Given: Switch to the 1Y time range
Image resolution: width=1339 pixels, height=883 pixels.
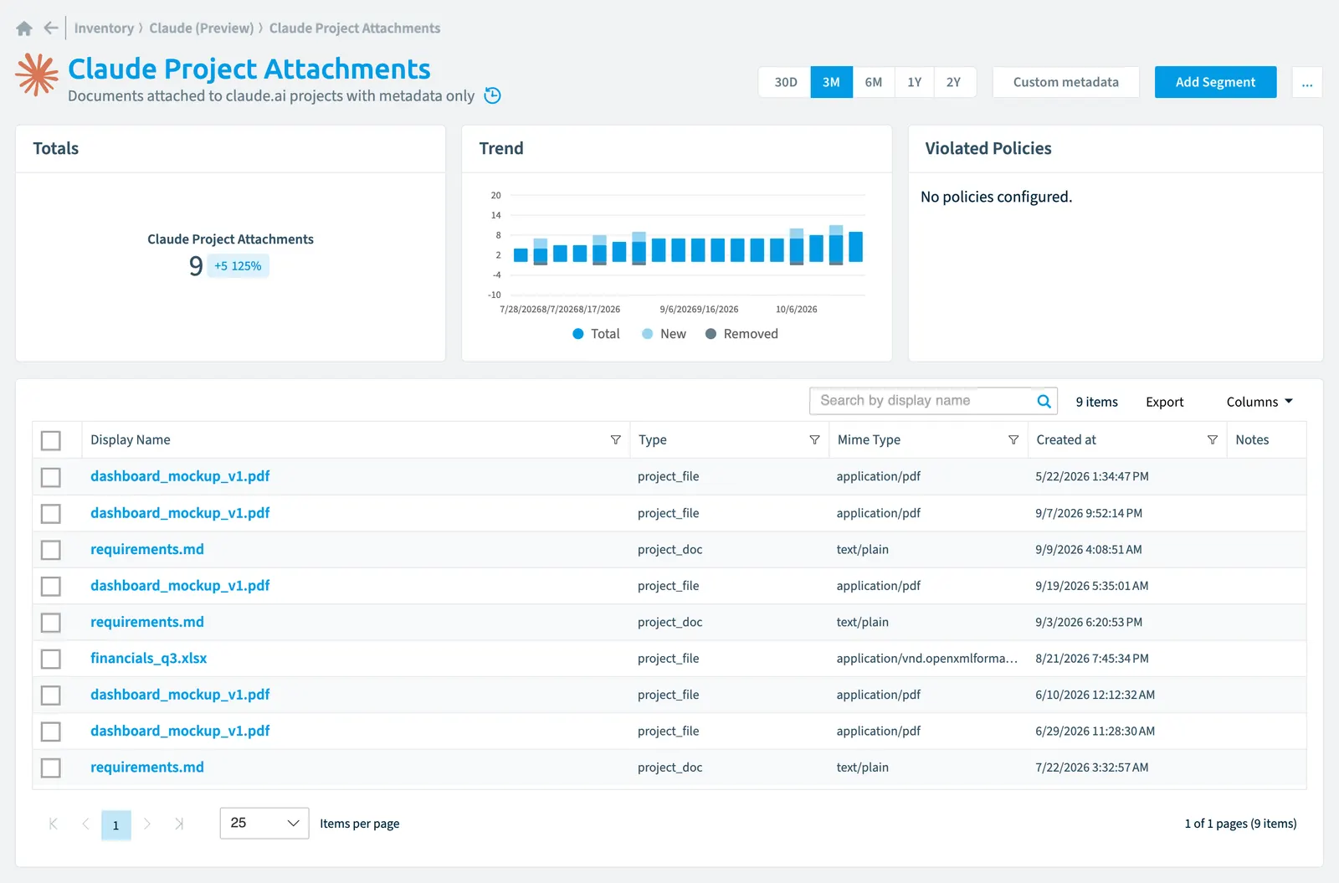Looking at the screenshot, I should [915, 82].
